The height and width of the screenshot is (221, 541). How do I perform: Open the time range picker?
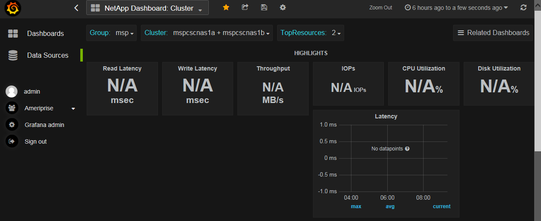[x=456, y=8]
